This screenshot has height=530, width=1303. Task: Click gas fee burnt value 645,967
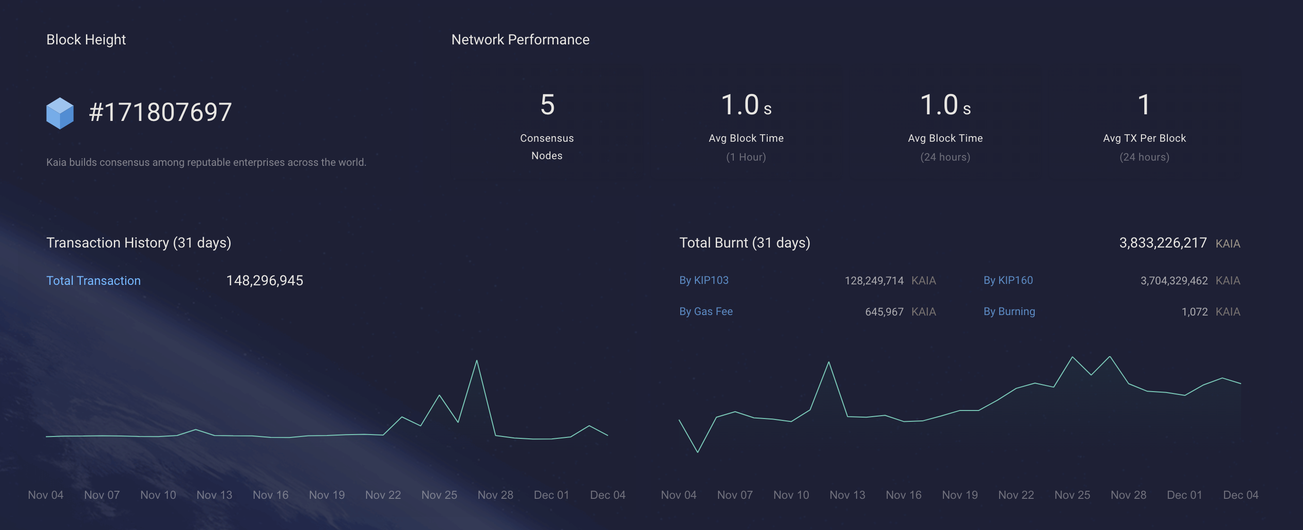pos(883,312)
